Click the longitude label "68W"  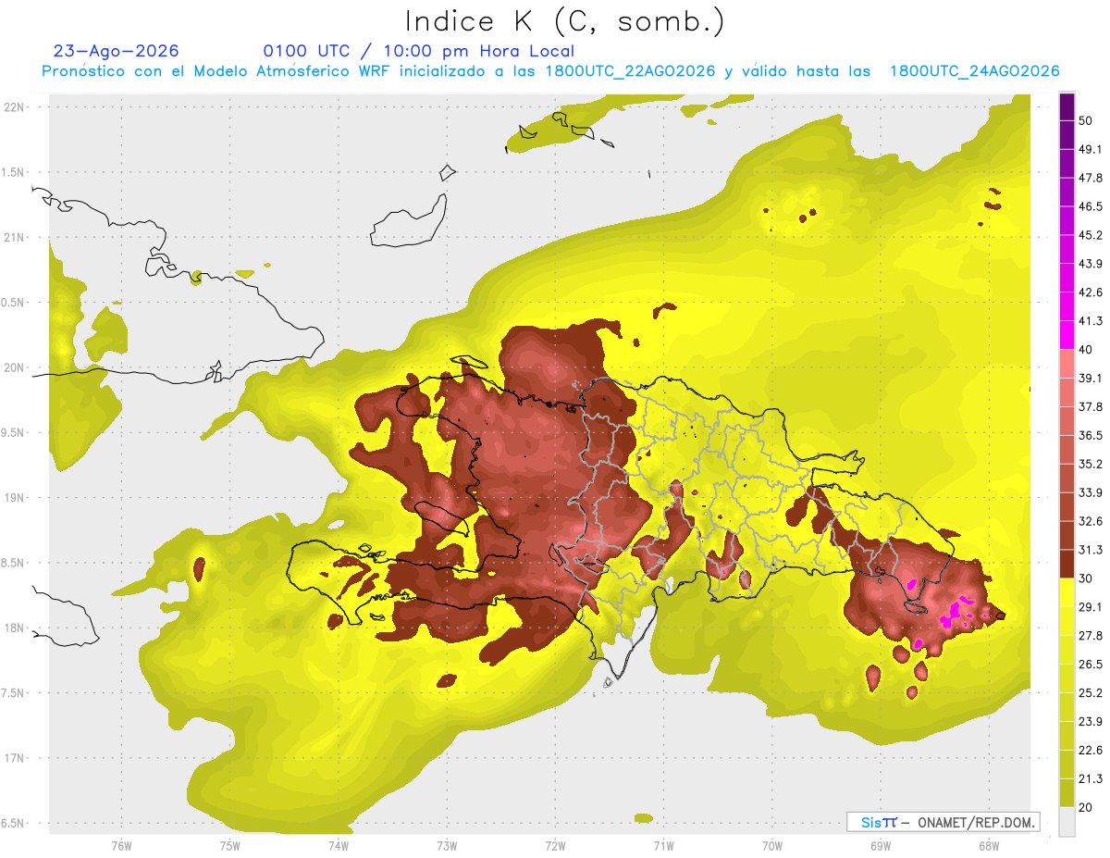[x=988, y=847]
